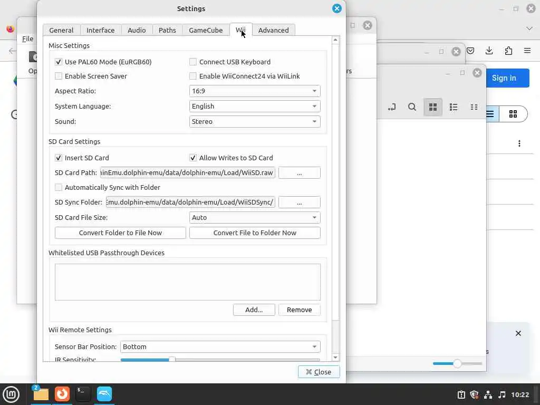Switch to the Audio tab
Image resolution: width=540 pixels, height=405 pixels.
point(137,30)
